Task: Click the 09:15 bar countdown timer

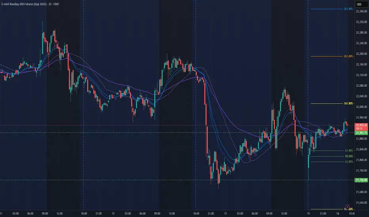Action: coord(359,129)
